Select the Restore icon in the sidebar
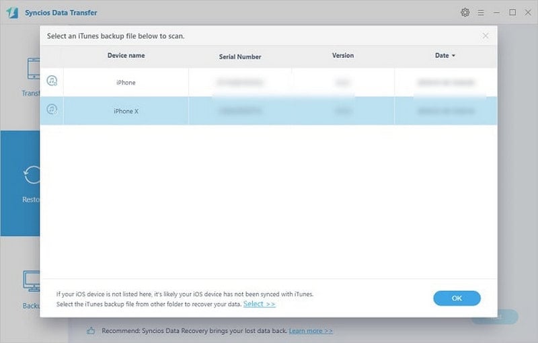Viewport: 538px width, 343px height. click(32, 175)
